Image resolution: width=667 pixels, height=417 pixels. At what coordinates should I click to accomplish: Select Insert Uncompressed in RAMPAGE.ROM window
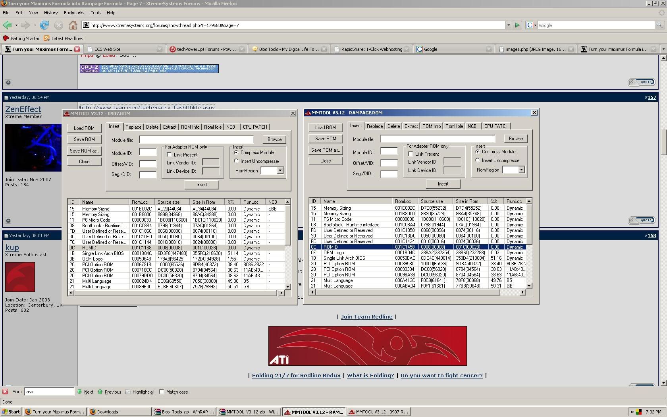point(478,160)
